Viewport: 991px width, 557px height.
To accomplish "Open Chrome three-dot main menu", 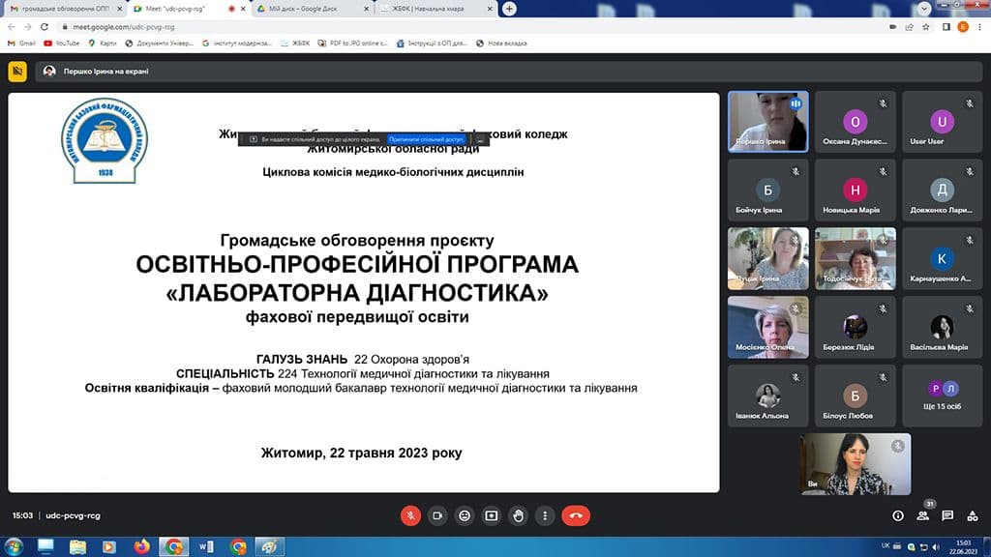I will pos(979,27).
